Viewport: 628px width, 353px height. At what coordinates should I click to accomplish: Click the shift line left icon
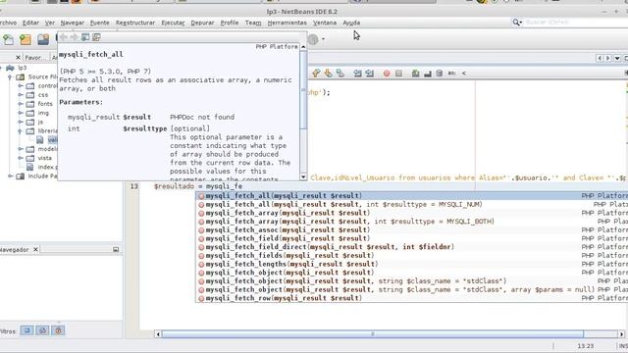click(357, 74)
